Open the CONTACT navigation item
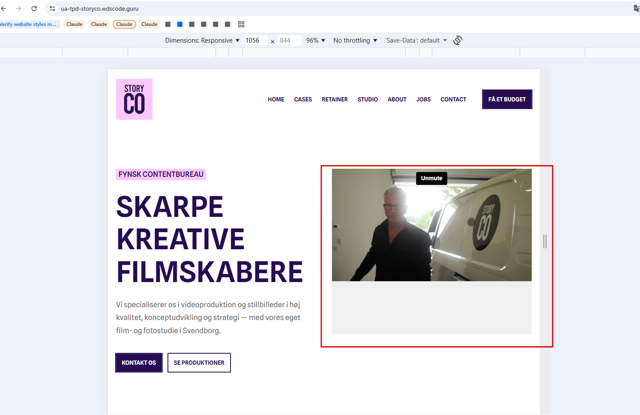The width and height of the screenshot is (640, 415). 453,99
